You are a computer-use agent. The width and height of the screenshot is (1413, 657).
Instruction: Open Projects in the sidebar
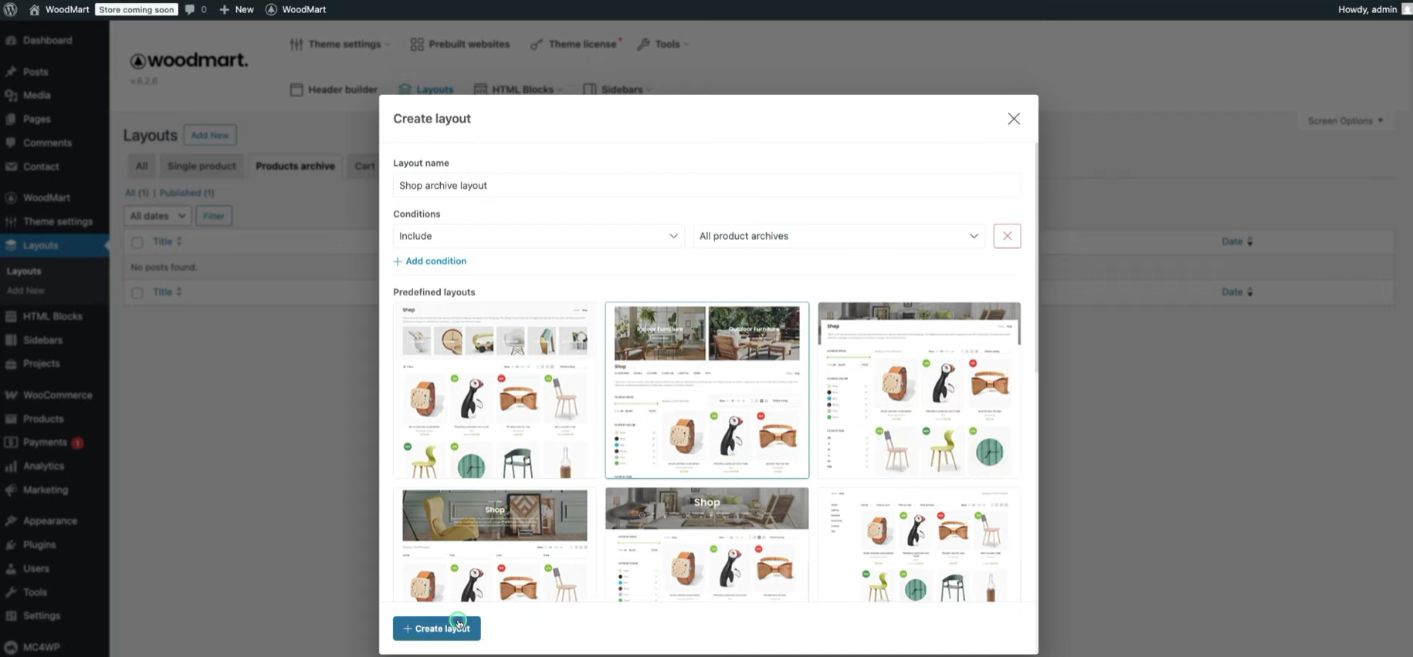click(x=41, y=363)
